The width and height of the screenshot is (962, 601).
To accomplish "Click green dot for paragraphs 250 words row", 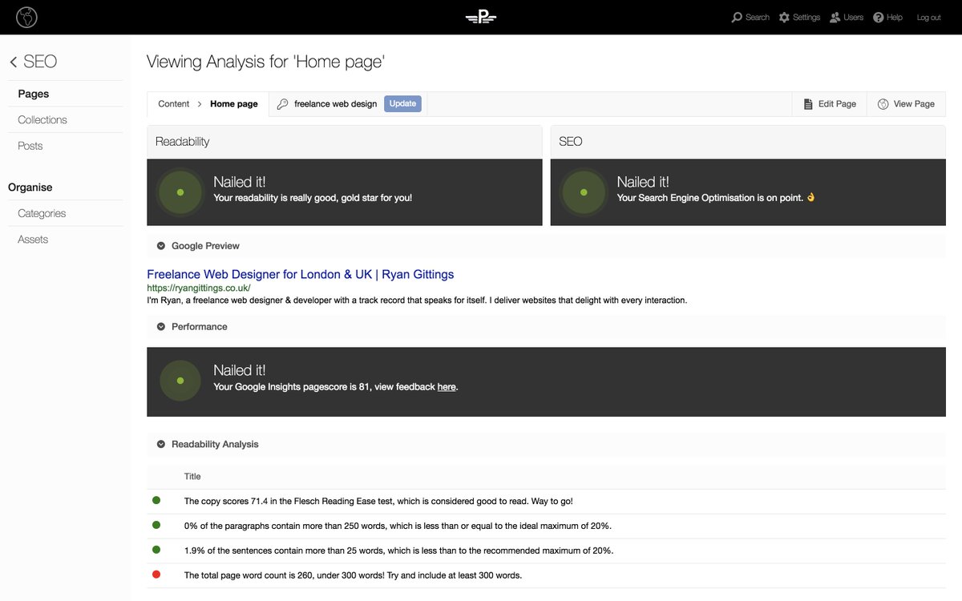I will [156, 525].
